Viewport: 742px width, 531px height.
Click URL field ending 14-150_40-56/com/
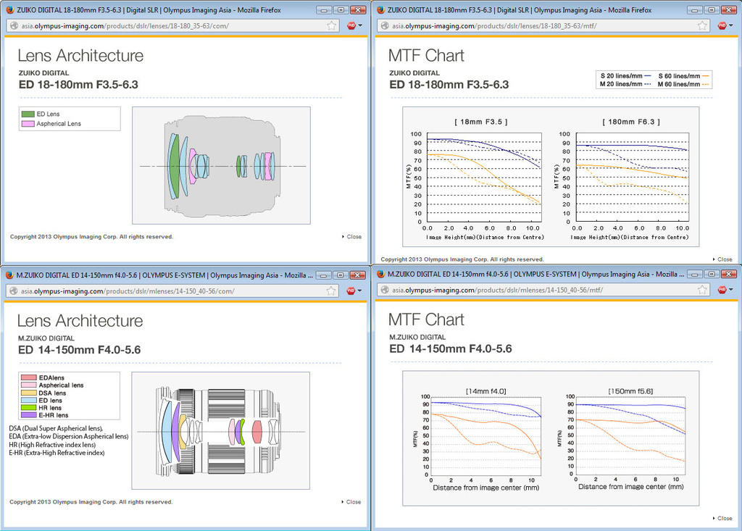pos(172,291)
